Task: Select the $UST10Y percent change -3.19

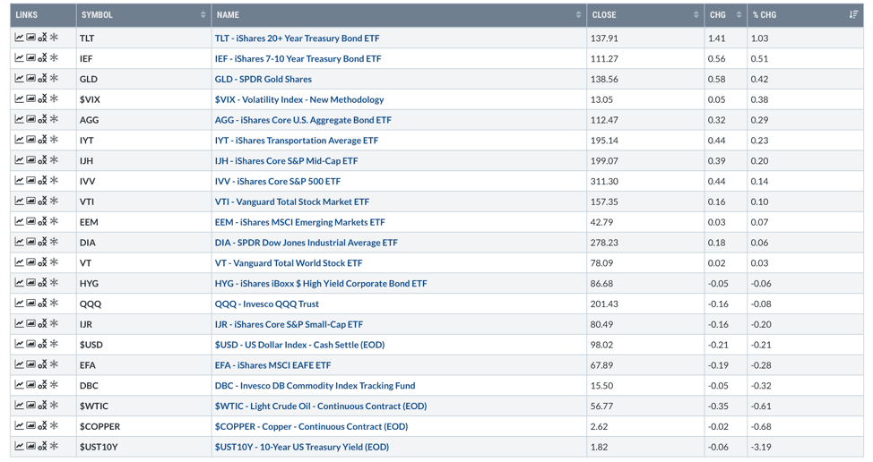Action: pos(760,447)
